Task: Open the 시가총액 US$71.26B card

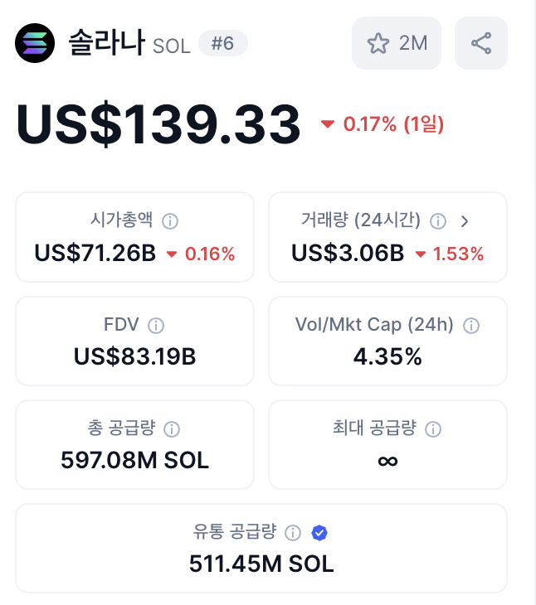Action: [134, 237]
